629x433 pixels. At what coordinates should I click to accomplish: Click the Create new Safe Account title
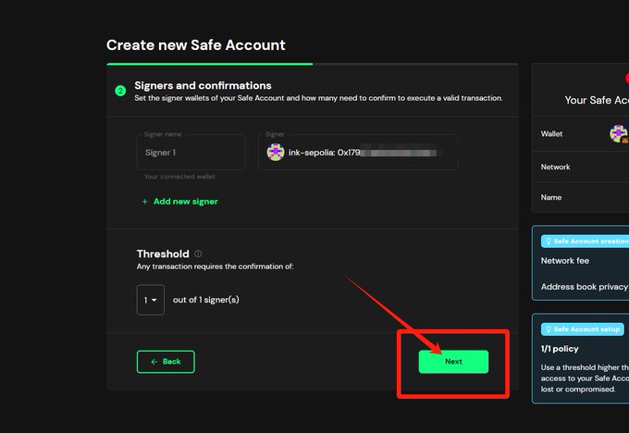pos(196,45)
